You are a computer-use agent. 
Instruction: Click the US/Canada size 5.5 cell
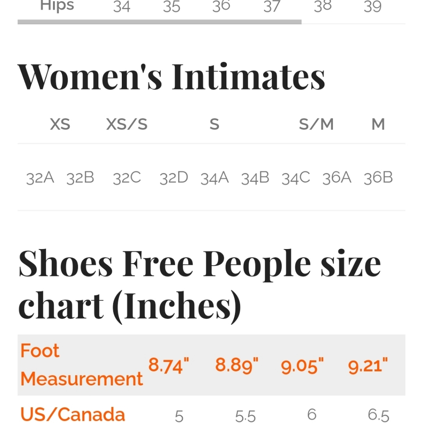[x=245, y=416]
